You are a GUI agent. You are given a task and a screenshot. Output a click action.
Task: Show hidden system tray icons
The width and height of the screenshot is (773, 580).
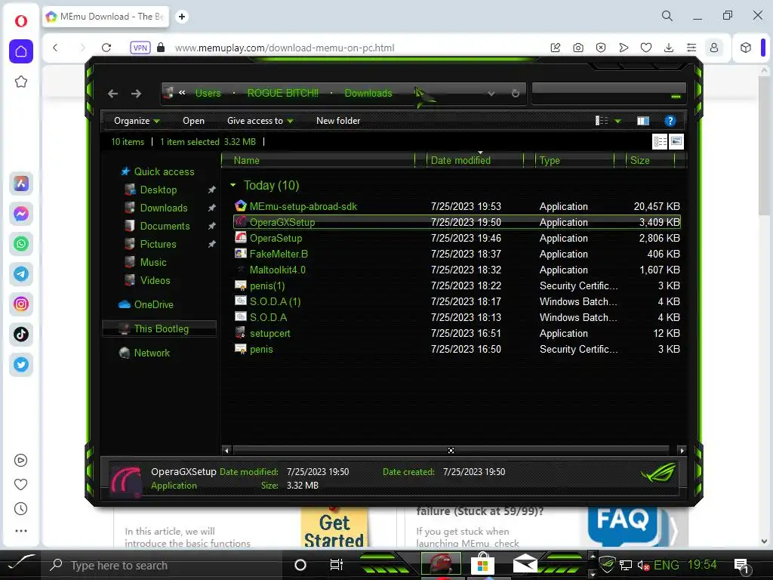coord(592,557)
